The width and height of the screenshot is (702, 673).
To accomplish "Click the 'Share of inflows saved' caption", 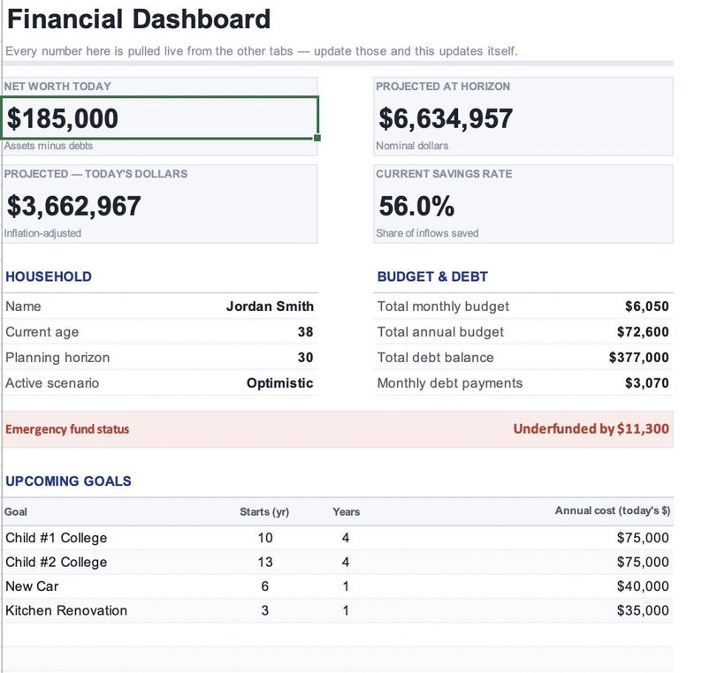I will tap(427, 233).
